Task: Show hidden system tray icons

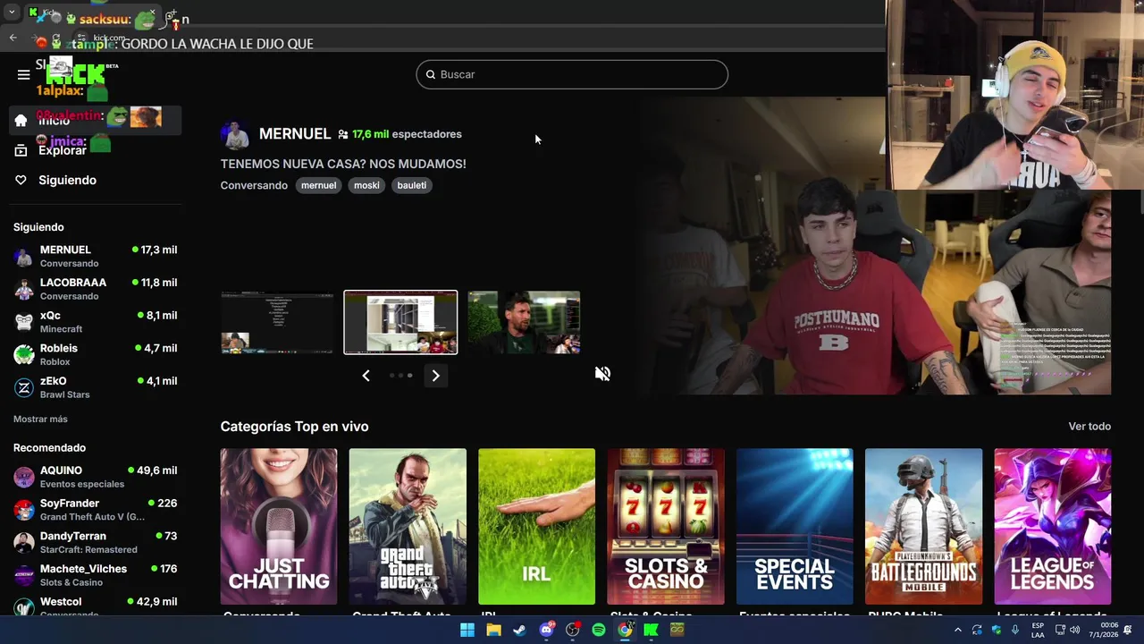Action: click(958, 630)
